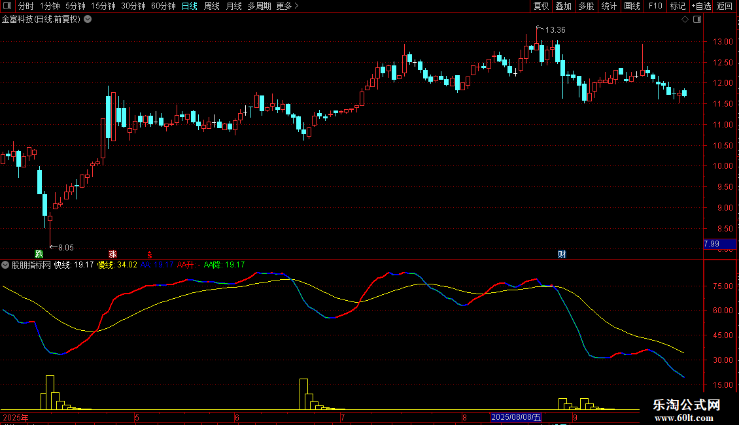Click 返回 to go back
The image size is (739, 425).
pos(725,6)
